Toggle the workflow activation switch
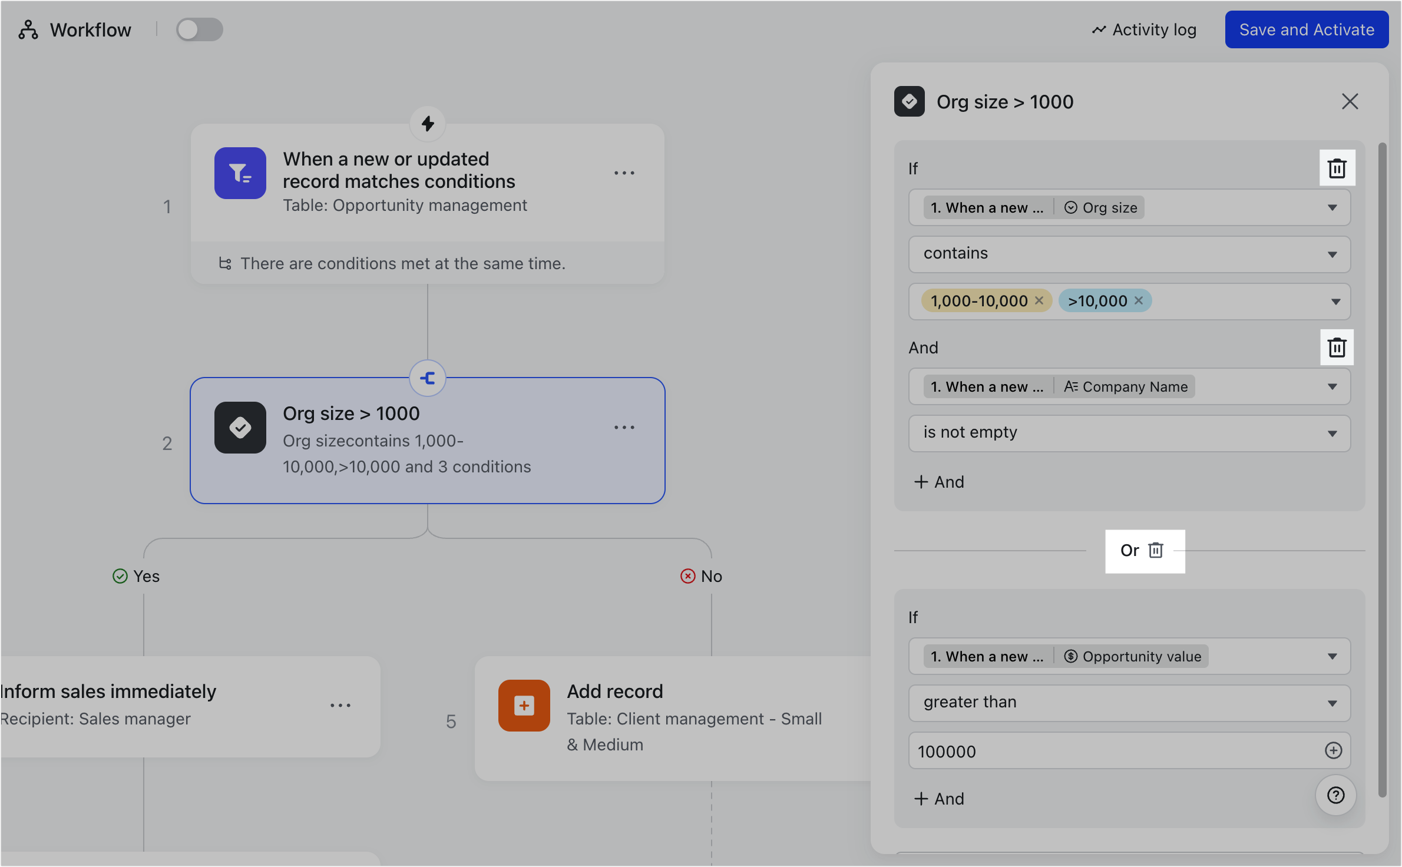 click(199, 29)
